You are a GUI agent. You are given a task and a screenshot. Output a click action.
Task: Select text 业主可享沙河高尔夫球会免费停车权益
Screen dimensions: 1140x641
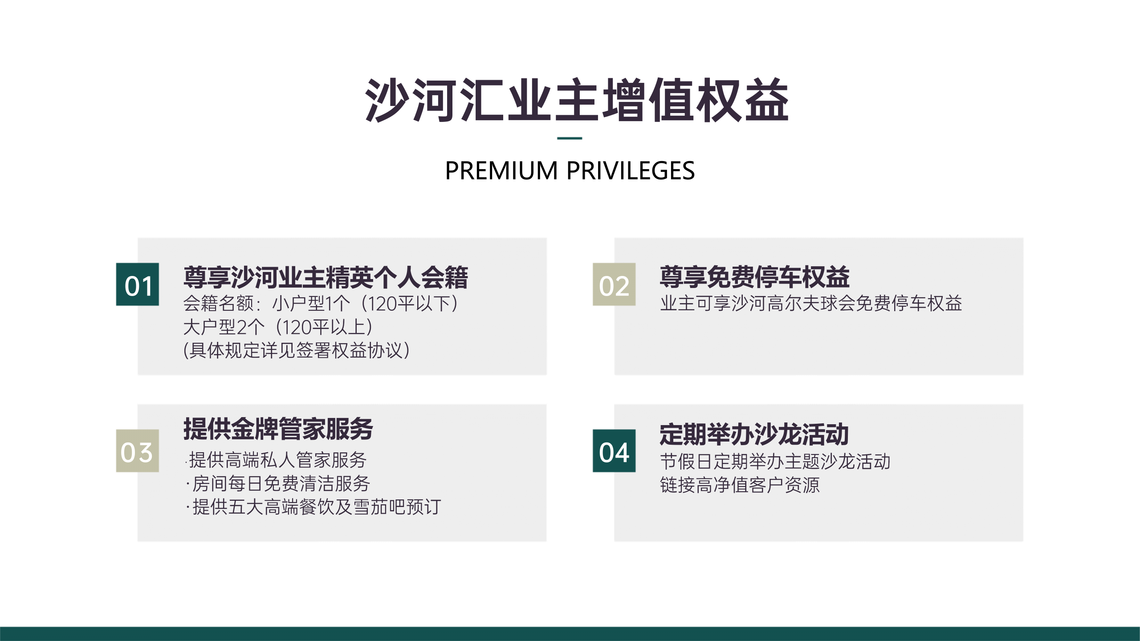811,304
